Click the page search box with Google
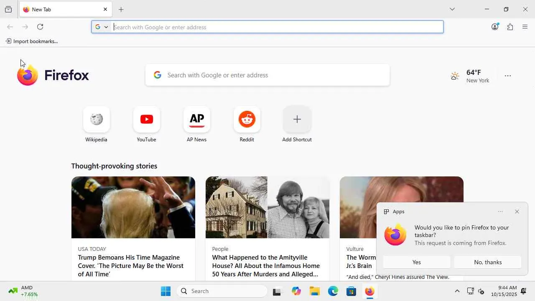 coord(267,75)
